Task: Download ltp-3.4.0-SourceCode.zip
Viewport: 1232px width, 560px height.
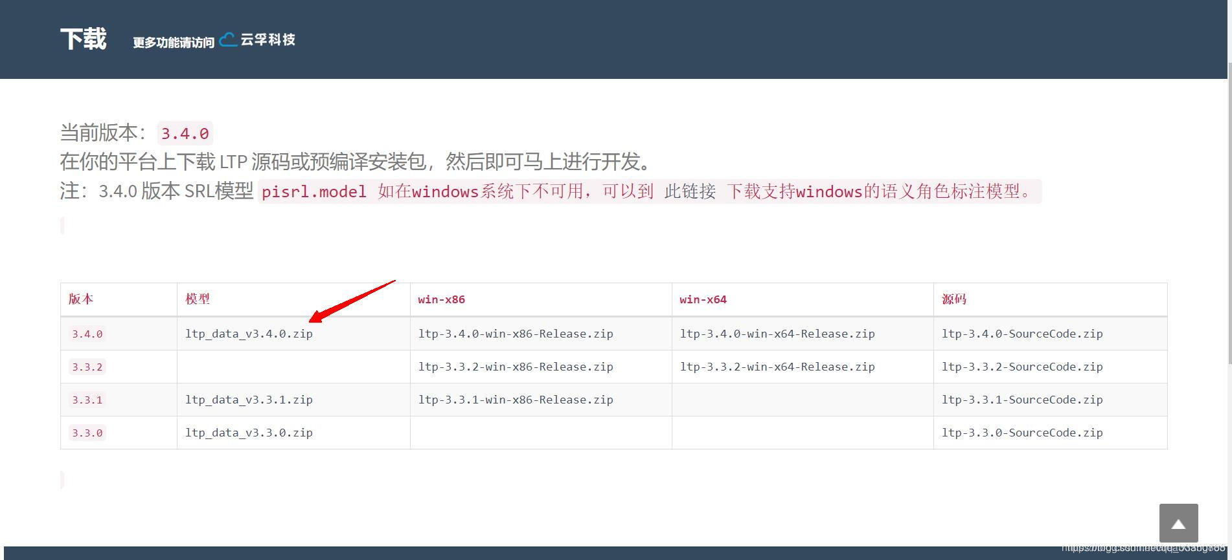Action: 1022,334
